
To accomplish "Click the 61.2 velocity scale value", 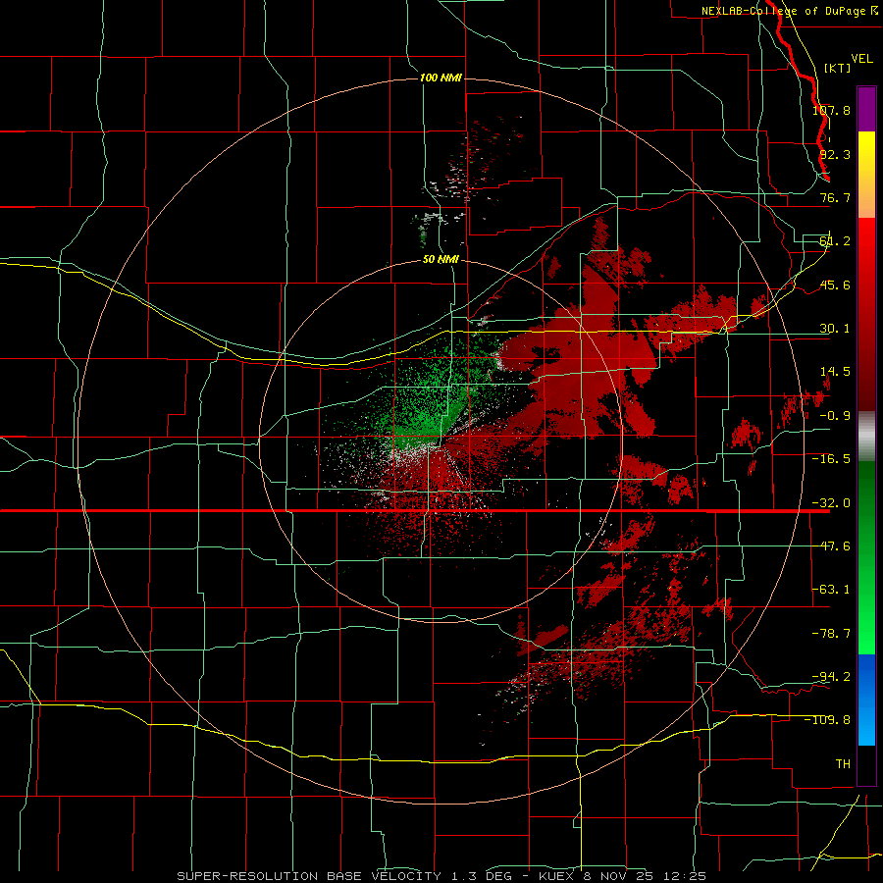I will pyautogui.click(x=835, y=241).
